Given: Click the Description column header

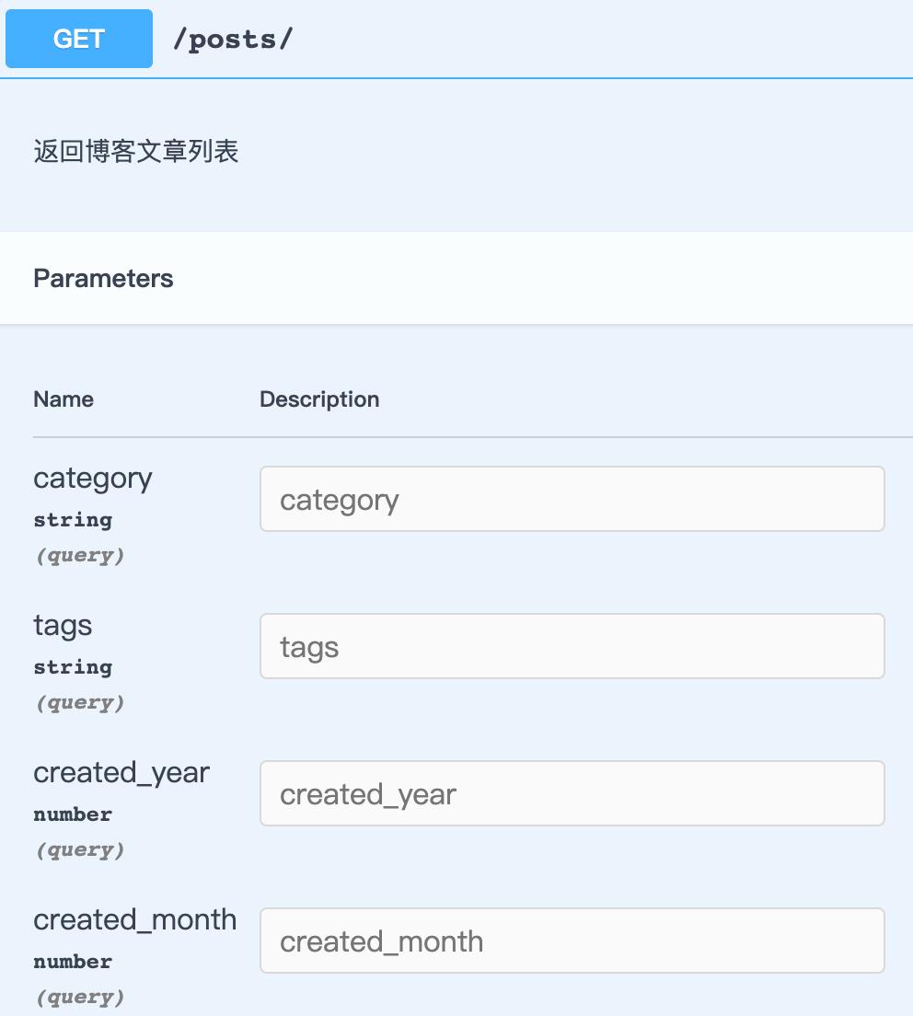Looking at the screenshot, I should [x=318, y=398].
